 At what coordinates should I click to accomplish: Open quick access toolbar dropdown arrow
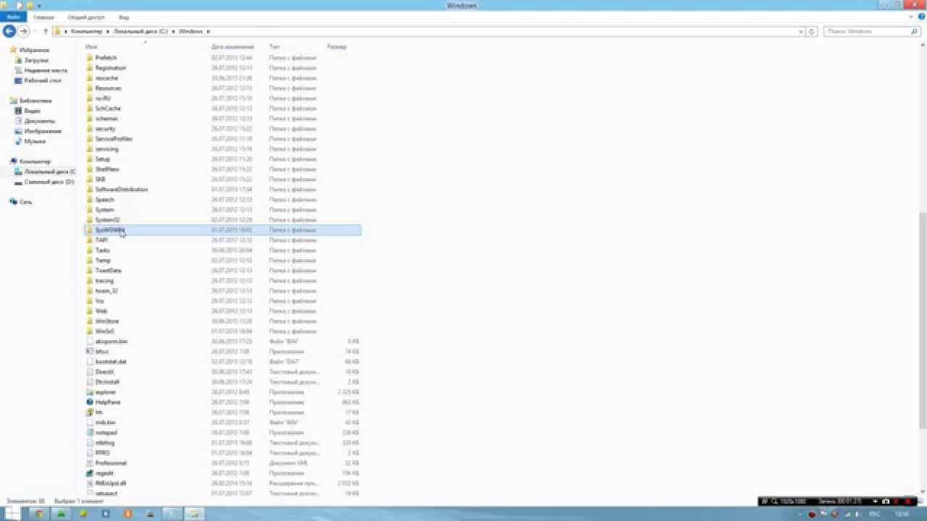click(39, 6)
